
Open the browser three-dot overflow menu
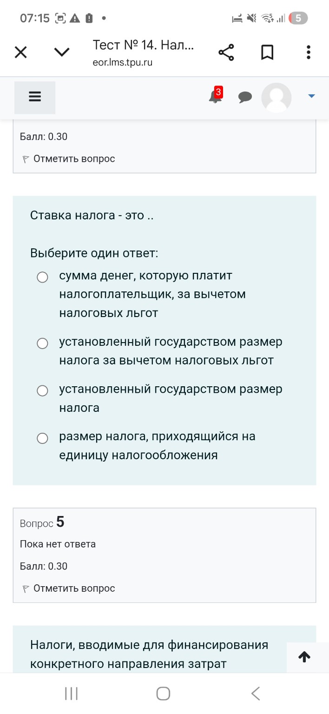click(x=308, y=52)
